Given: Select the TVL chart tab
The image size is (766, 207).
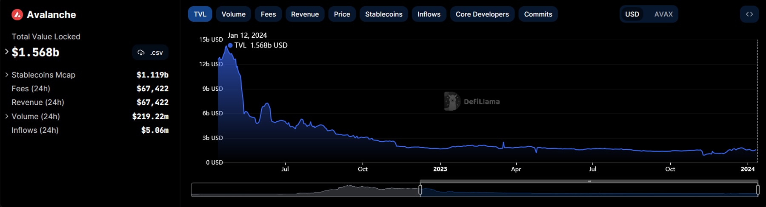Looking at the screenshot, I should 200,14.
